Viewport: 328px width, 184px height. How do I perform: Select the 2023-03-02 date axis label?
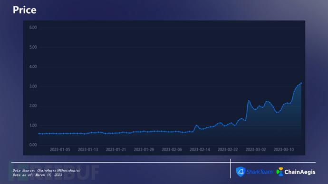coord(256,149)
